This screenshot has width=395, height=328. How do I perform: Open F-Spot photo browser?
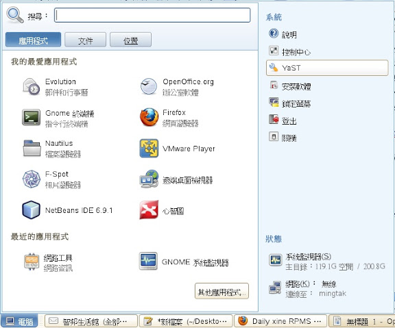tap(51, 179)
